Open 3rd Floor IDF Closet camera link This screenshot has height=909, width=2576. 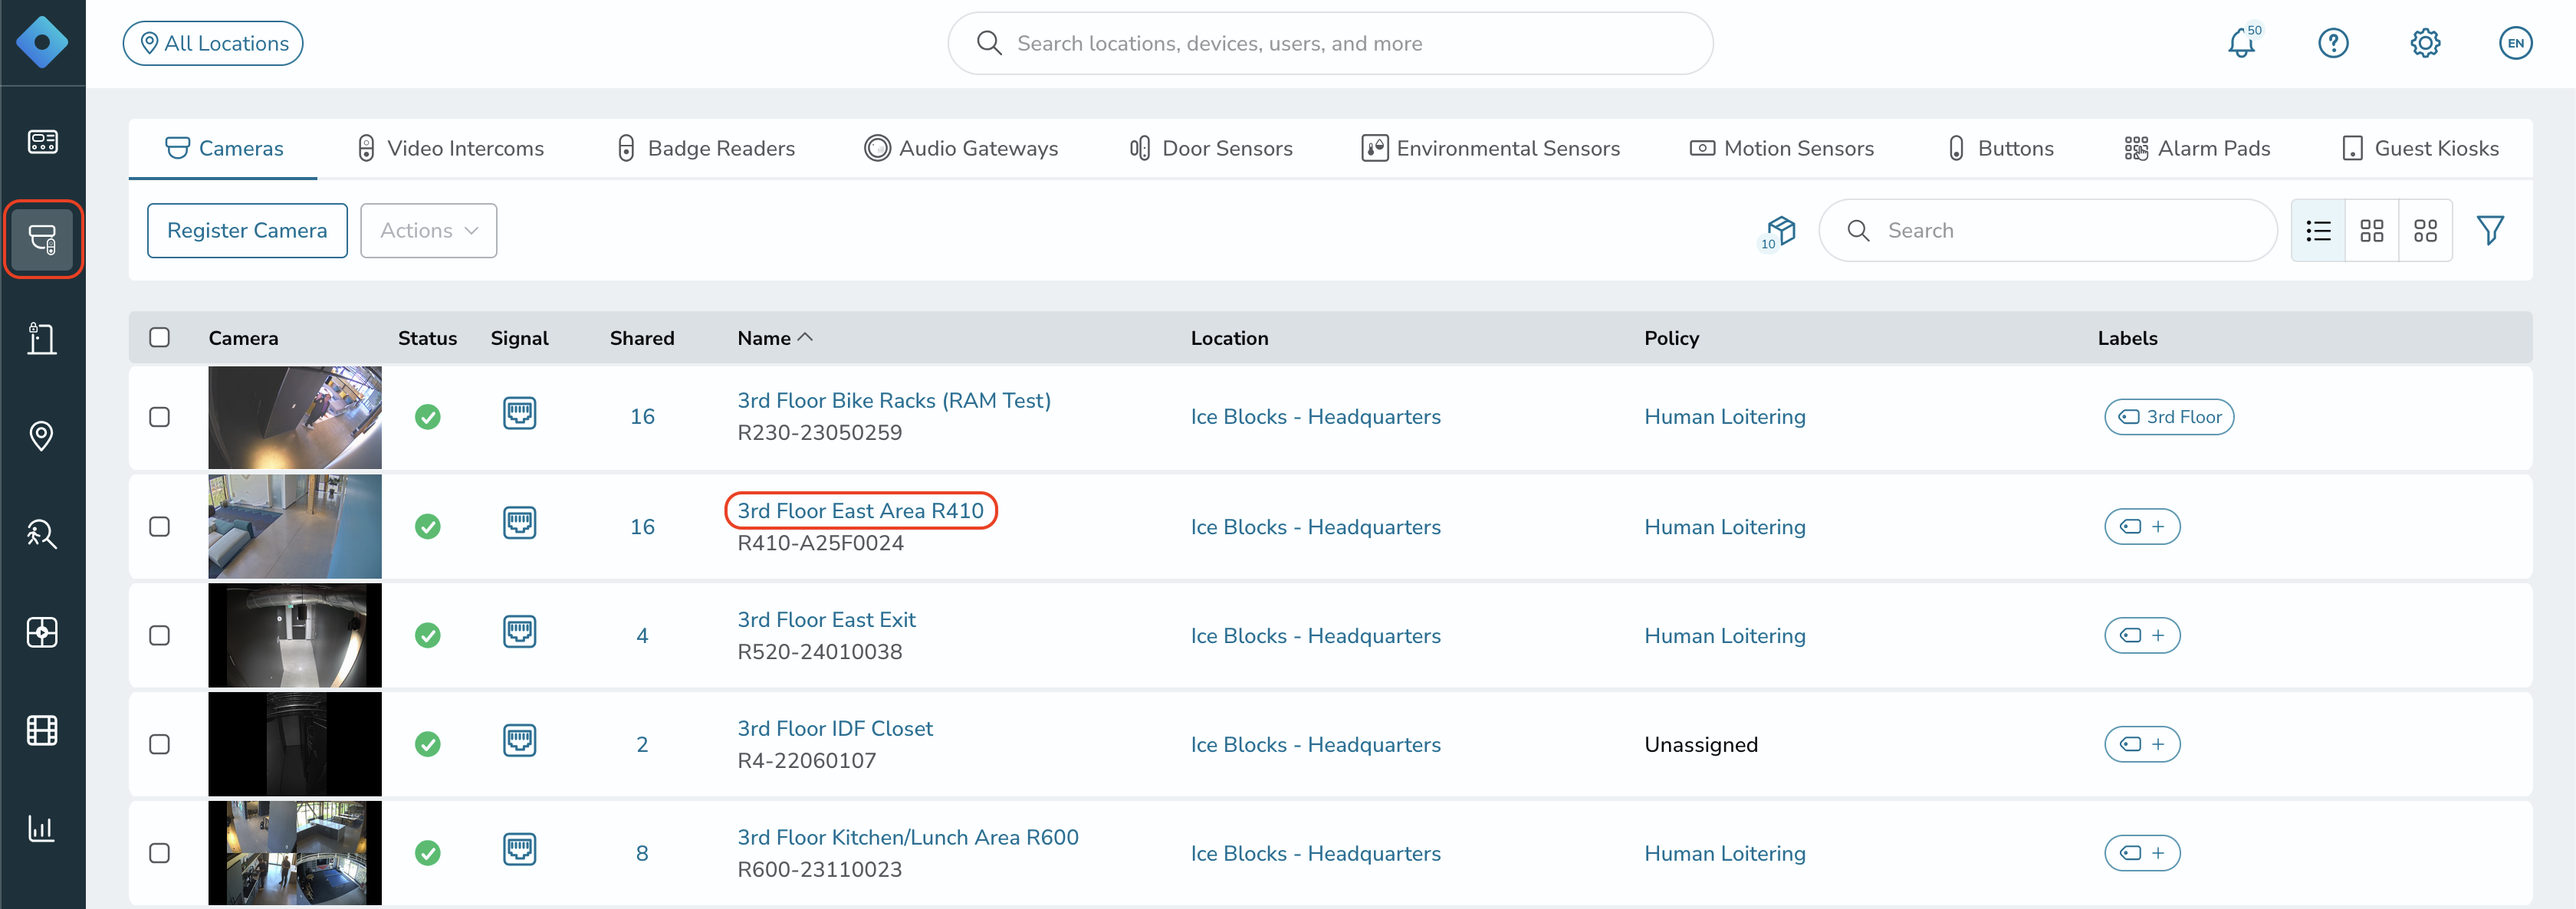(835, 728)
